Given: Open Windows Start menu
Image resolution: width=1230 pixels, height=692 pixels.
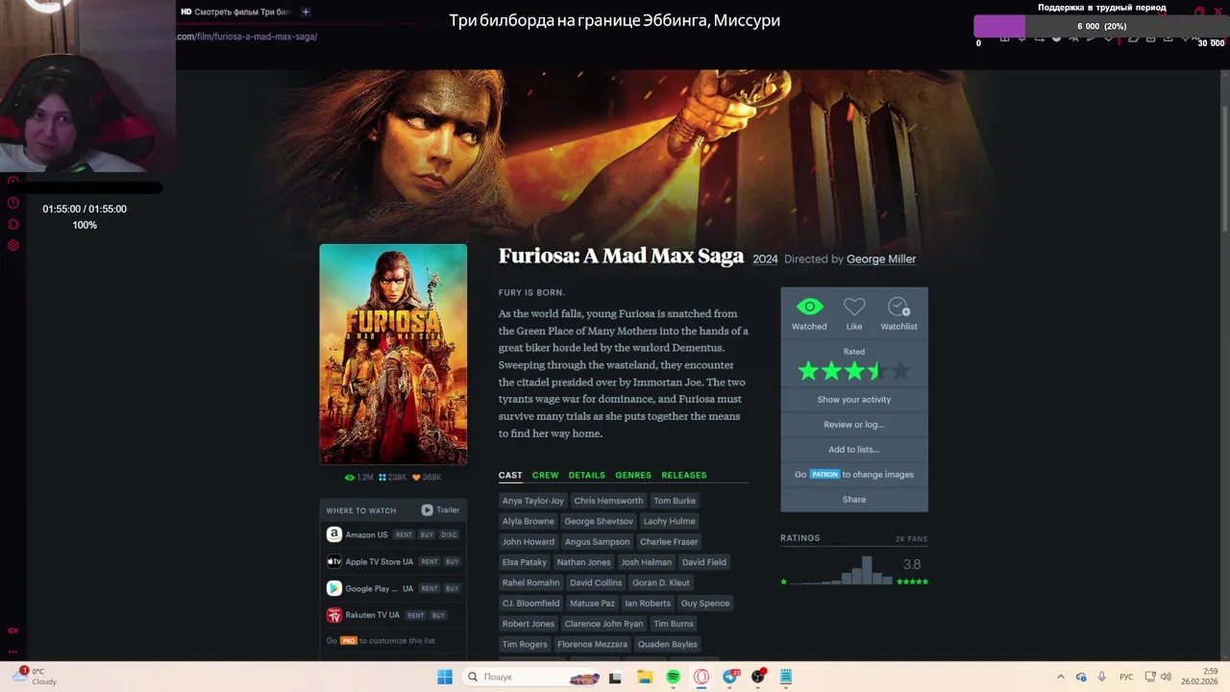Looking at the screenshot, I should point(445,677).
